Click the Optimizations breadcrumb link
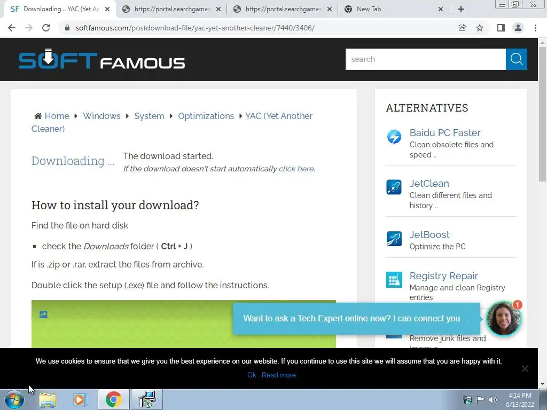This screenshot has width=547, height=410. [x=206, y=116]
